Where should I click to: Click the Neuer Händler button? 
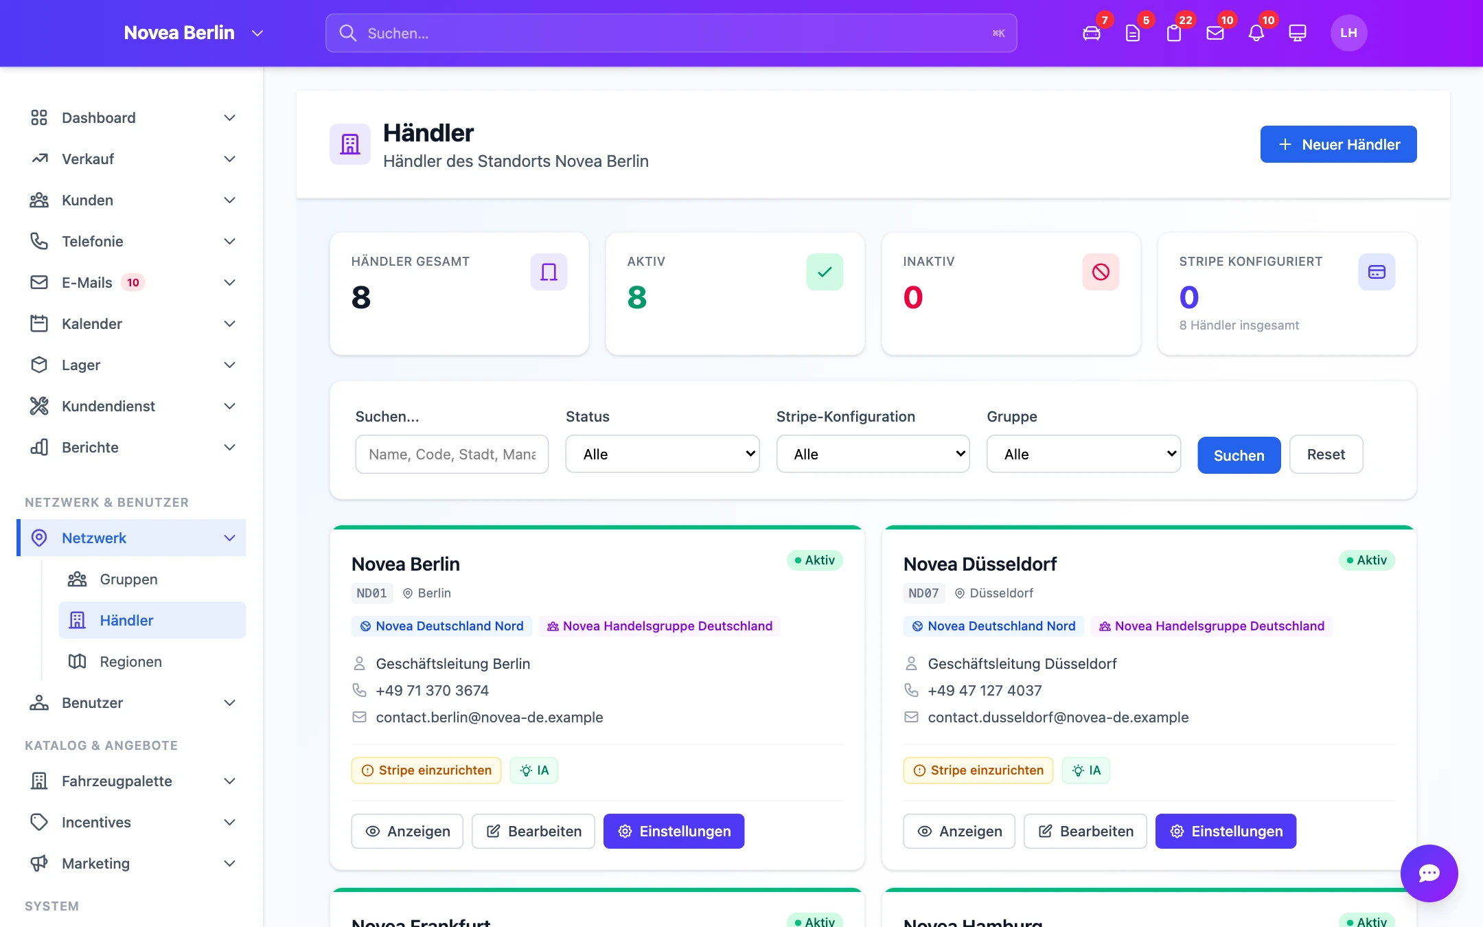1338,144
